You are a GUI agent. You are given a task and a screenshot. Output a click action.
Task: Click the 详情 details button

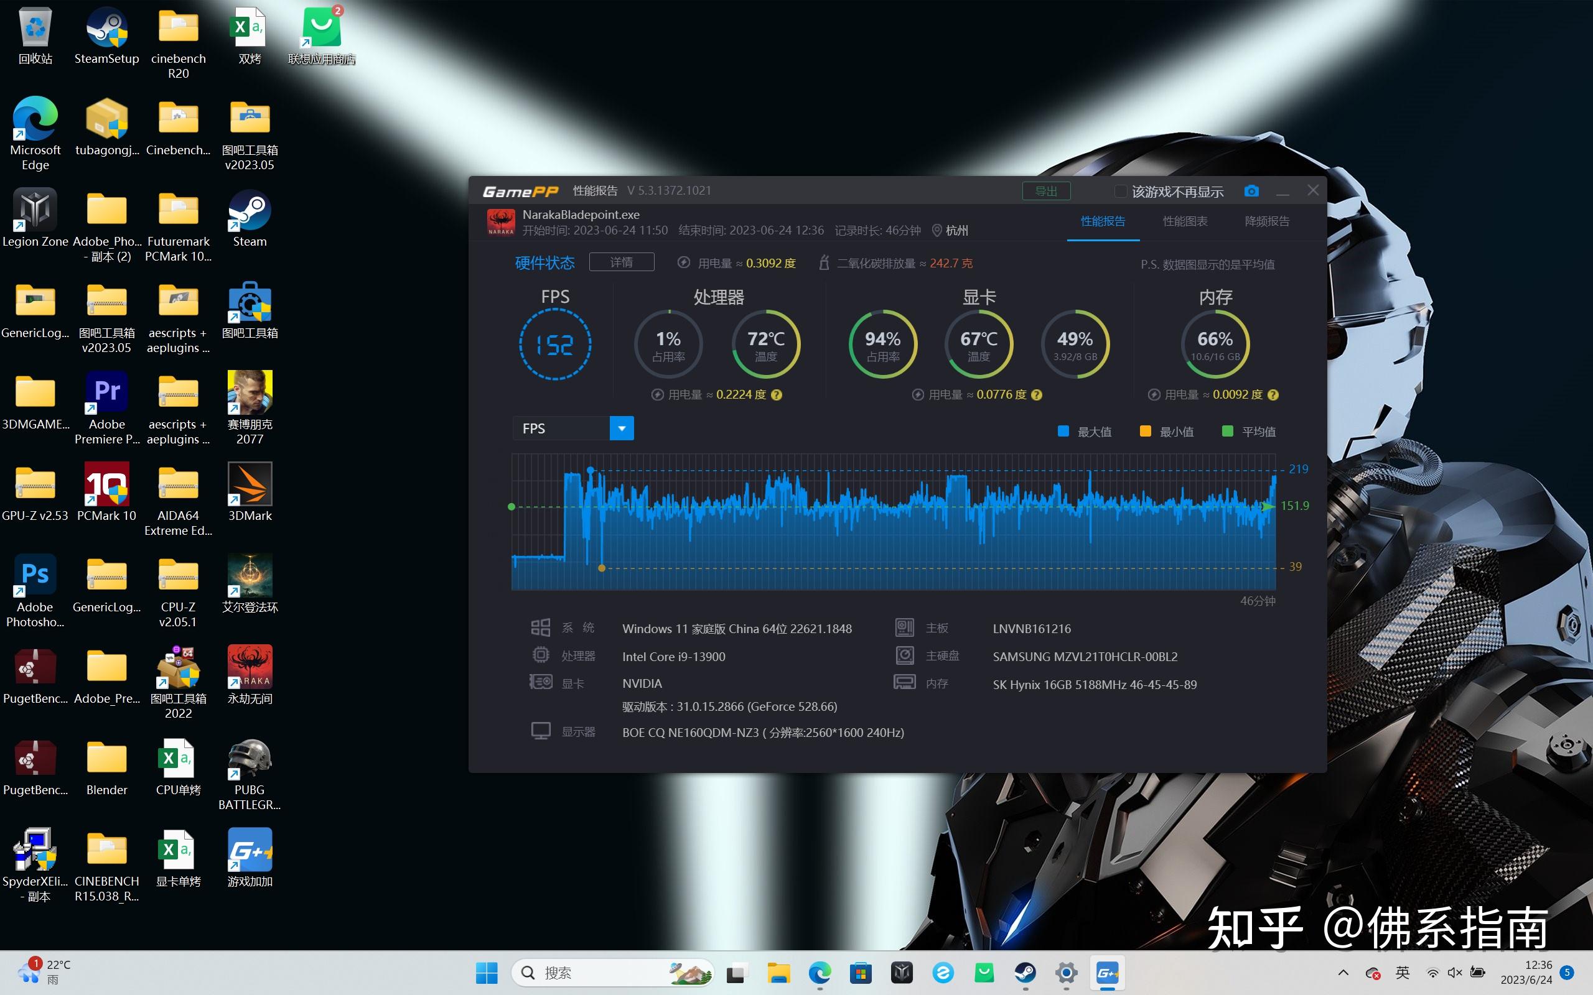(x=622, y=262)
